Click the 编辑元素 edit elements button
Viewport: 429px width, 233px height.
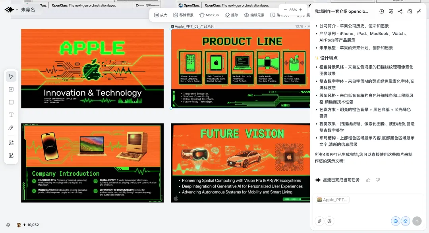pyautogui.click(x=254, y=15)
